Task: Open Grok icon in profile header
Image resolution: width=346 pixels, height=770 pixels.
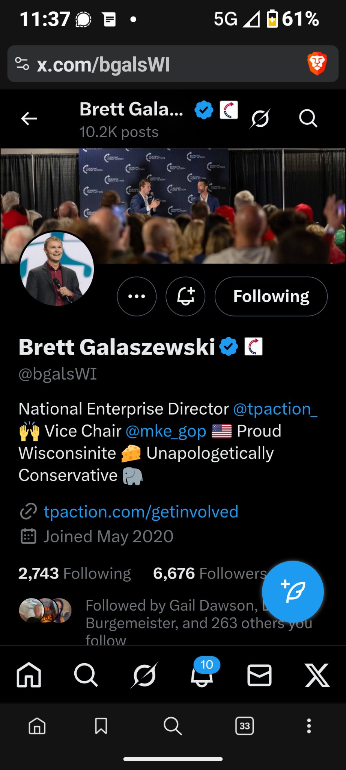Action: pyautogui.click(x=260, y=119)
